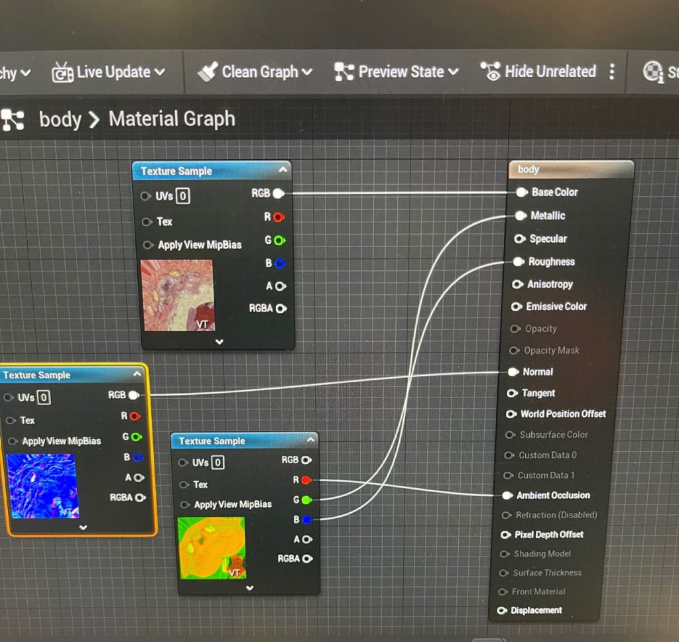Open Preview State dropdown arrow
The height and width of the screenshot is (642, 679).
click(453, 72)
